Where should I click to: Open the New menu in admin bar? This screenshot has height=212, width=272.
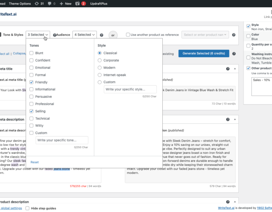pyautogui.click(x=65, y=3)
